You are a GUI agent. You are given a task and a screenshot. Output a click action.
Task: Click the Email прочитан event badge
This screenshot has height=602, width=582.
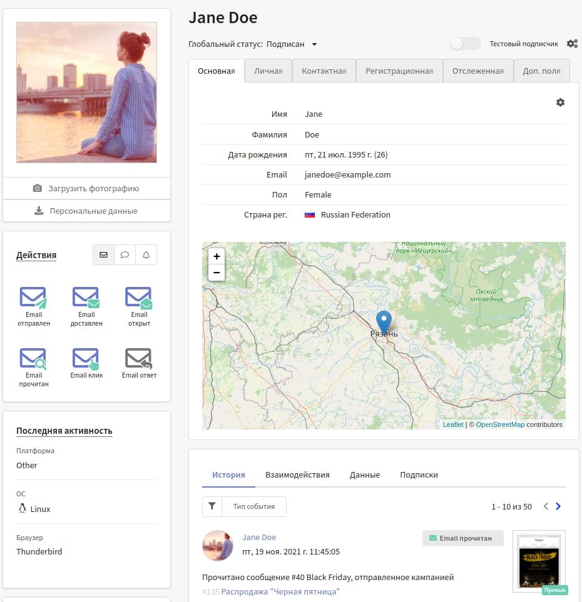463,538
